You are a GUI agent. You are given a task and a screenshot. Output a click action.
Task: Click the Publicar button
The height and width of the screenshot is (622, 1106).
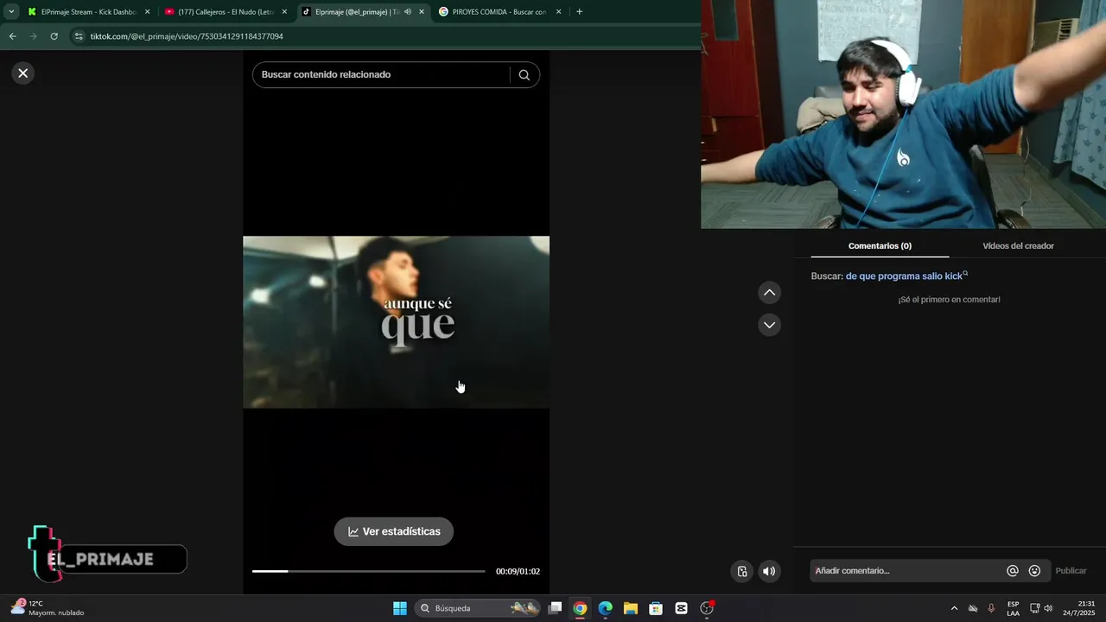1071,571
